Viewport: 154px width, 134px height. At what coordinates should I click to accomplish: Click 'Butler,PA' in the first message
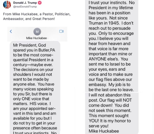pos(47,50)
